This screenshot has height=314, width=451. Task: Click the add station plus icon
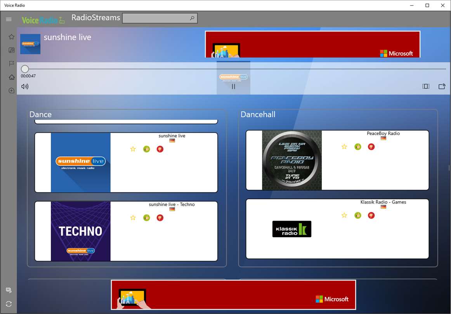point(12,90)
